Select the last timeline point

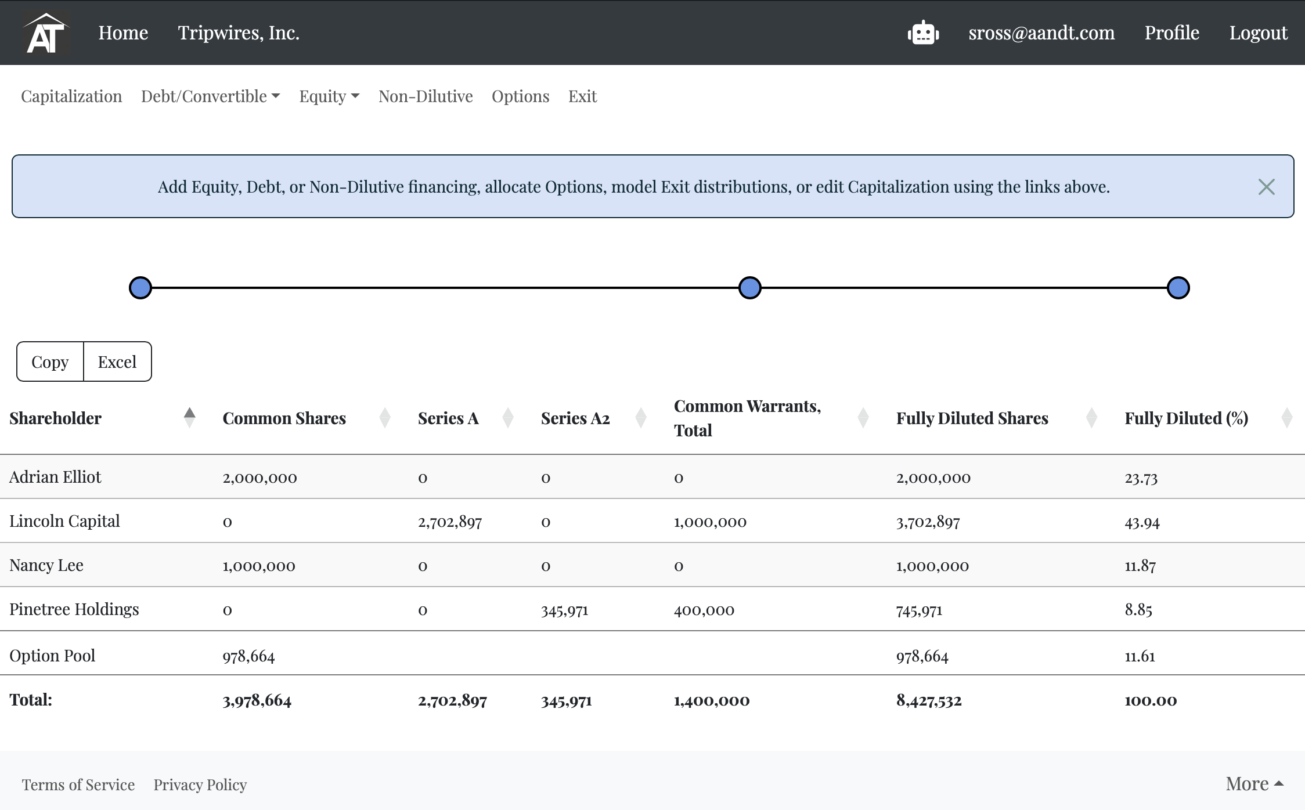[1178, 288]
